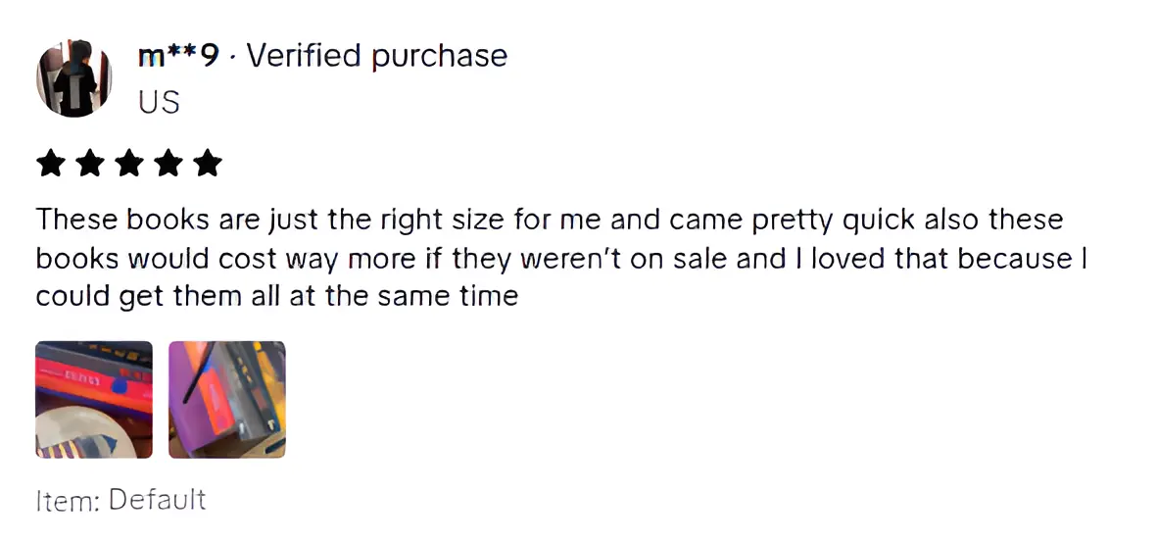1156x543 pixels.
Task: Click the Verified purchase label
Action: click(377, 57)
